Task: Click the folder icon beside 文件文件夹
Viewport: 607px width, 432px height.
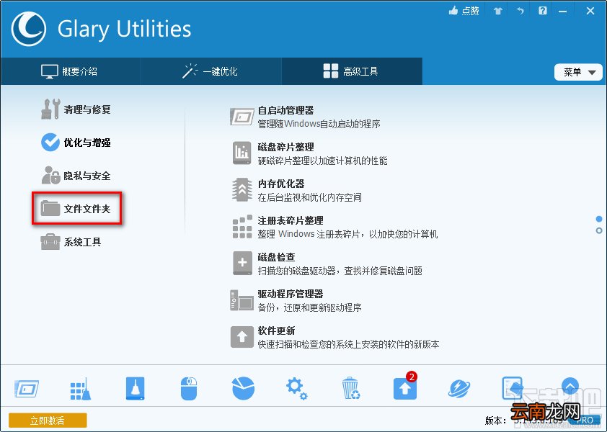Action: click(50, 209)
